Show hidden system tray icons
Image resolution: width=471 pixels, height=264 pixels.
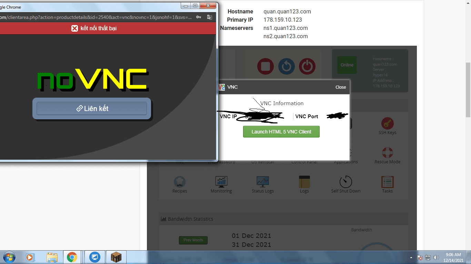pyautogui.click(x=411, y=257)
